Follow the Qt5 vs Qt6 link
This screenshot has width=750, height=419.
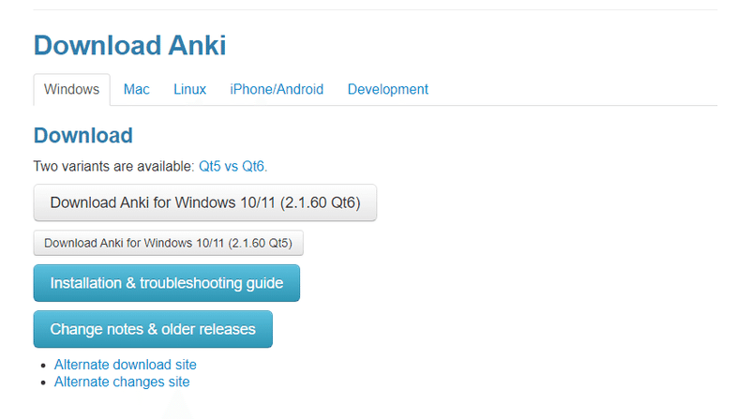click(x=232, y=167)
